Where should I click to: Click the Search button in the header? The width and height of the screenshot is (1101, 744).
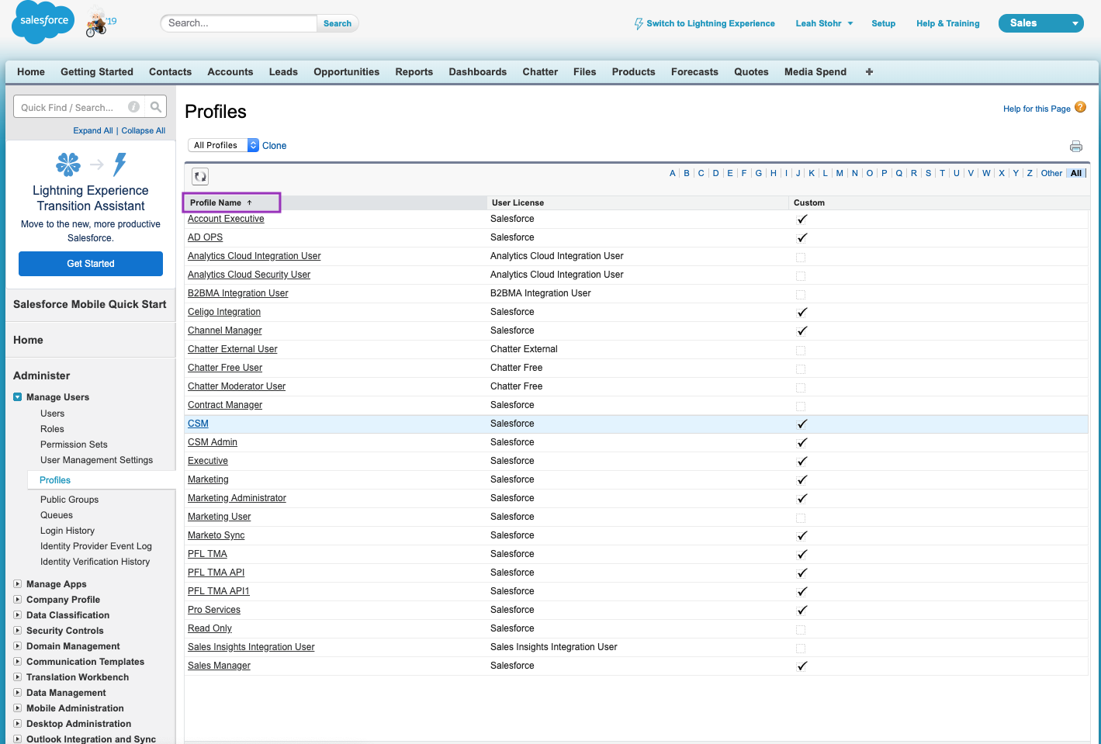point(338,23)
